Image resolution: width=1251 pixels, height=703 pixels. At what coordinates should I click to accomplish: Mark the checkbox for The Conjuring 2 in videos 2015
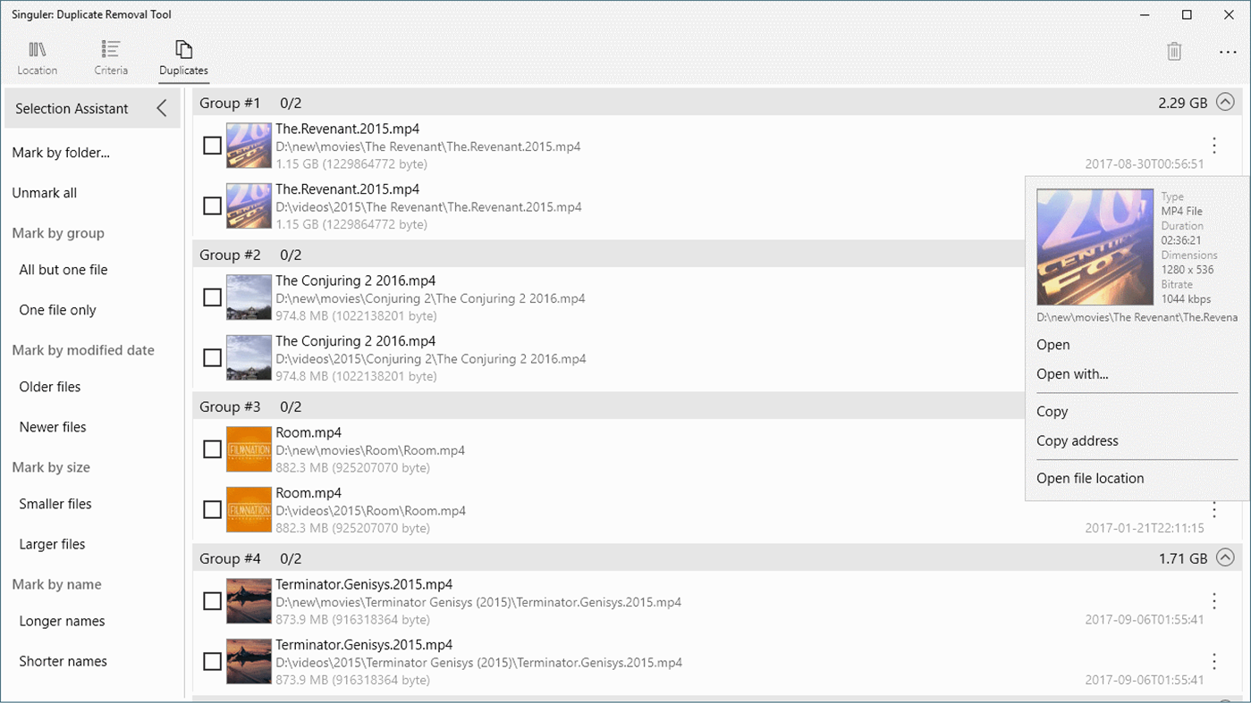click(x=212, y=357)
